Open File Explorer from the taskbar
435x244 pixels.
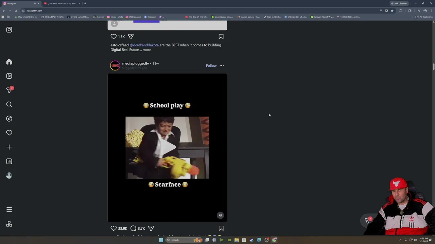[237, 240]
